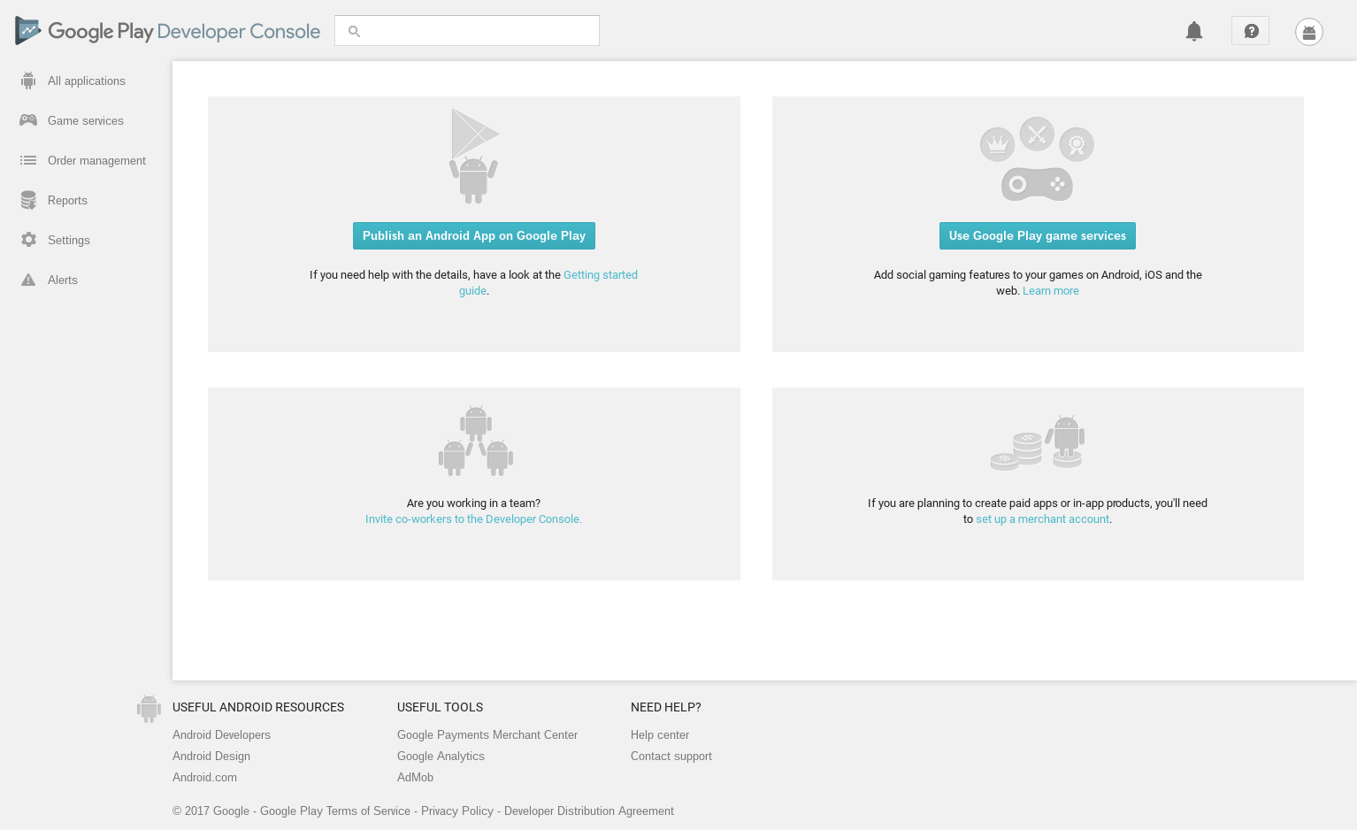Click the Settings gear icon
Image resolution: width=1357 pixels, height=830 pixels.
click(x=28, y=240)
